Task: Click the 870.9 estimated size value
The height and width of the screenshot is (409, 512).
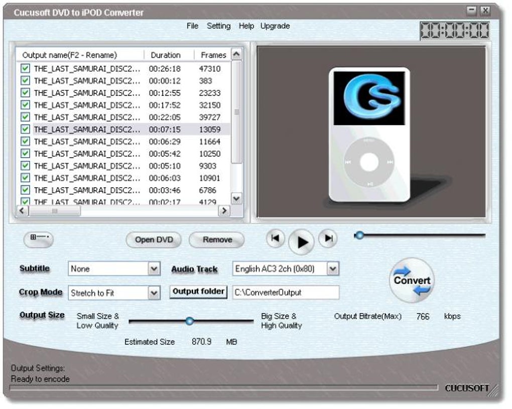Action: pyautogui.click(x=201, y=341)
